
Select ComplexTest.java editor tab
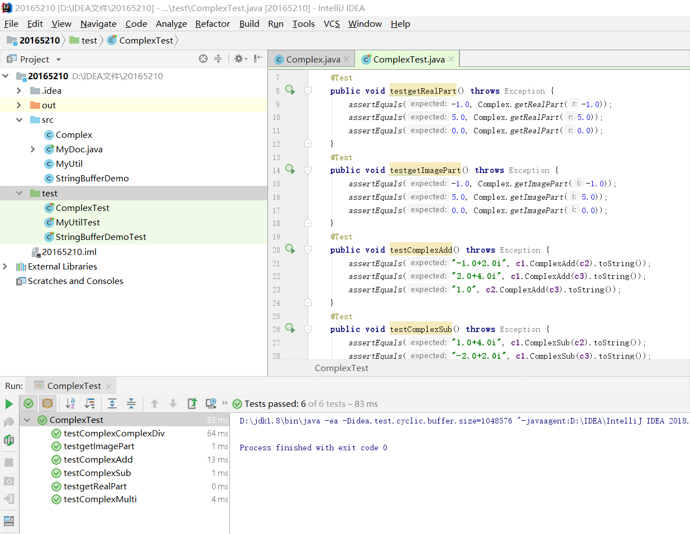point(409,59)
